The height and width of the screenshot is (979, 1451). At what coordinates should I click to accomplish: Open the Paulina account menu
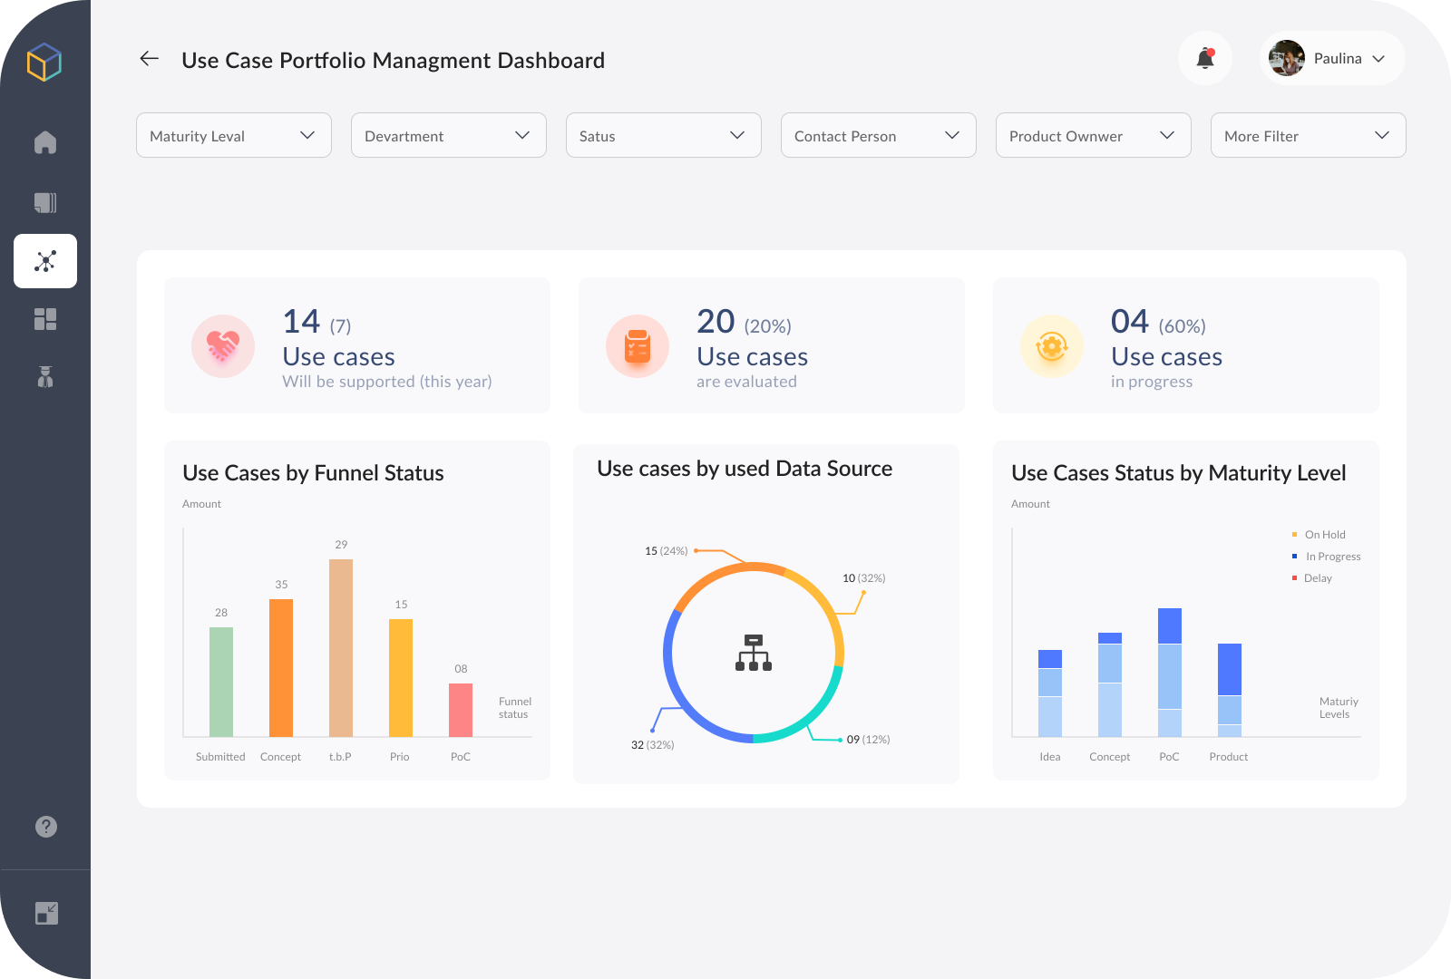[x=1331, y=57]
